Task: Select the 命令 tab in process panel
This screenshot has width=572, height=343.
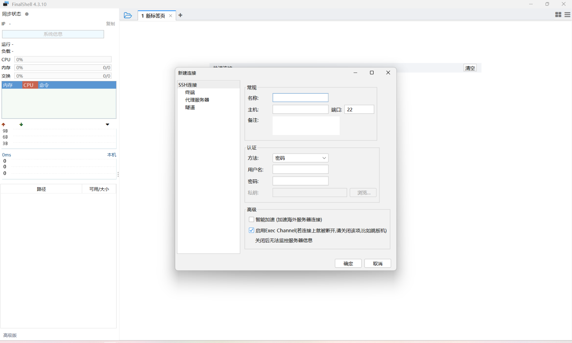Action: pyautogui.click(x=44, y=85)
